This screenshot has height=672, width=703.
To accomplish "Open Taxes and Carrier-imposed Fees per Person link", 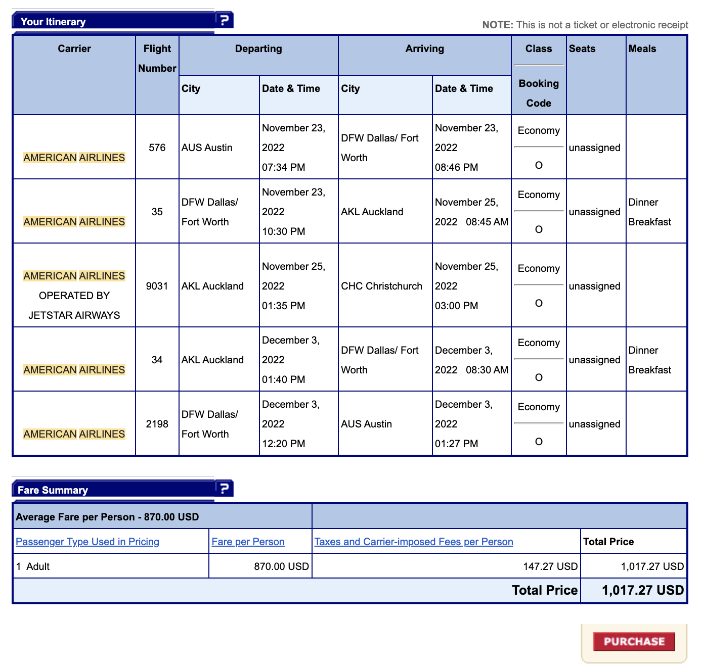I will 414,542.
